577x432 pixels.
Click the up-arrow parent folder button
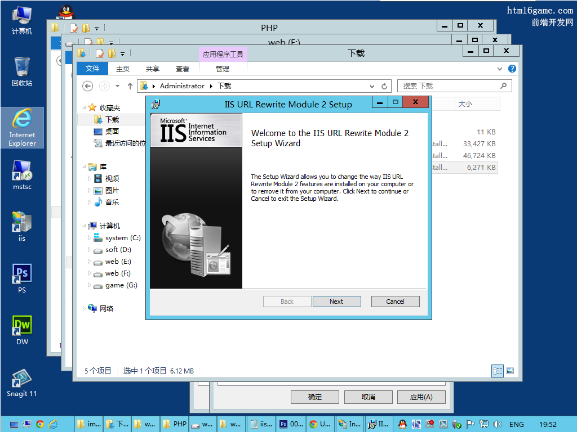click(x=130, y=86)
